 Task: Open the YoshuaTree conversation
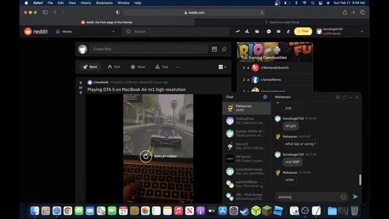pyautogui.click(x=247, y=121)
